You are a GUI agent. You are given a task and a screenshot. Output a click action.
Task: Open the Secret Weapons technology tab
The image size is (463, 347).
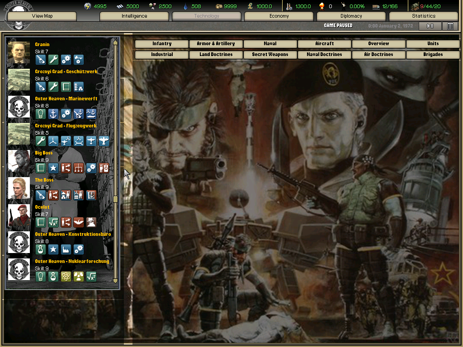[270, 55]
